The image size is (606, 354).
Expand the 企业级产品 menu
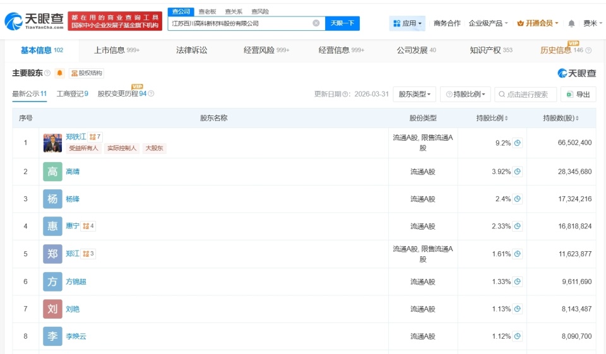(488, 23)
